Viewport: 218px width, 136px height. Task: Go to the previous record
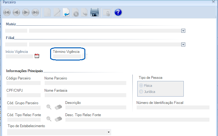pos(17,12)
